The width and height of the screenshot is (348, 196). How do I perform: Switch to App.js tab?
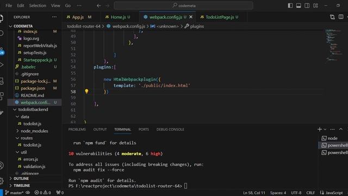pos(78,17)
